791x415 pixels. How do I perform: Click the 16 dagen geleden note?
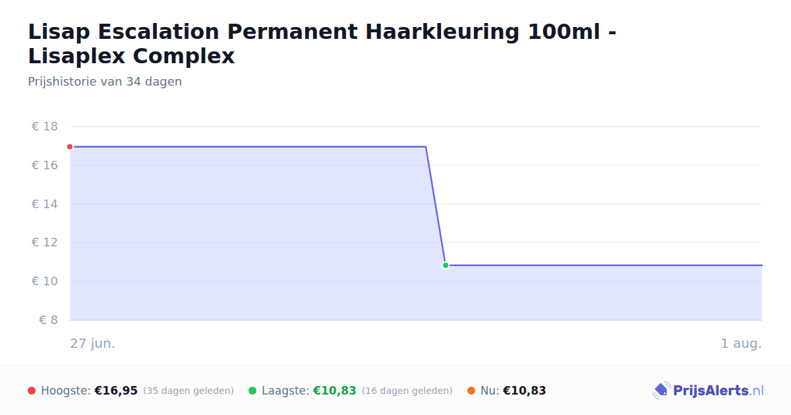point(407,391)
